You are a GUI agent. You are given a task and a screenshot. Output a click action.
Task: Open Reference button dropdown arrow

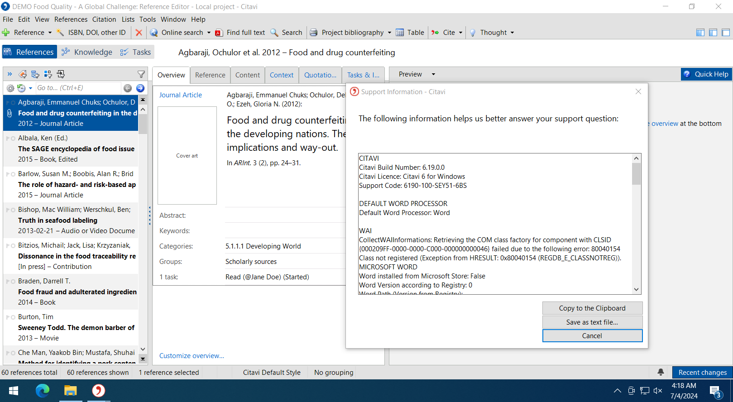click(x=50, y=33)
